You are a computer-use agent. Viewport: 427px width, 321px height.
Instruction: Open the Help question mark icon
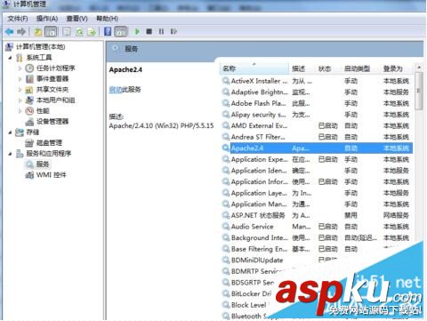tap(108, 31)
